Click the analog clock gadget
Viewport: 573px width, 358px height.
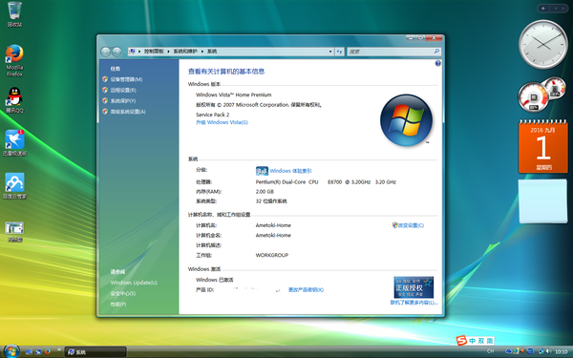point(543,44)
